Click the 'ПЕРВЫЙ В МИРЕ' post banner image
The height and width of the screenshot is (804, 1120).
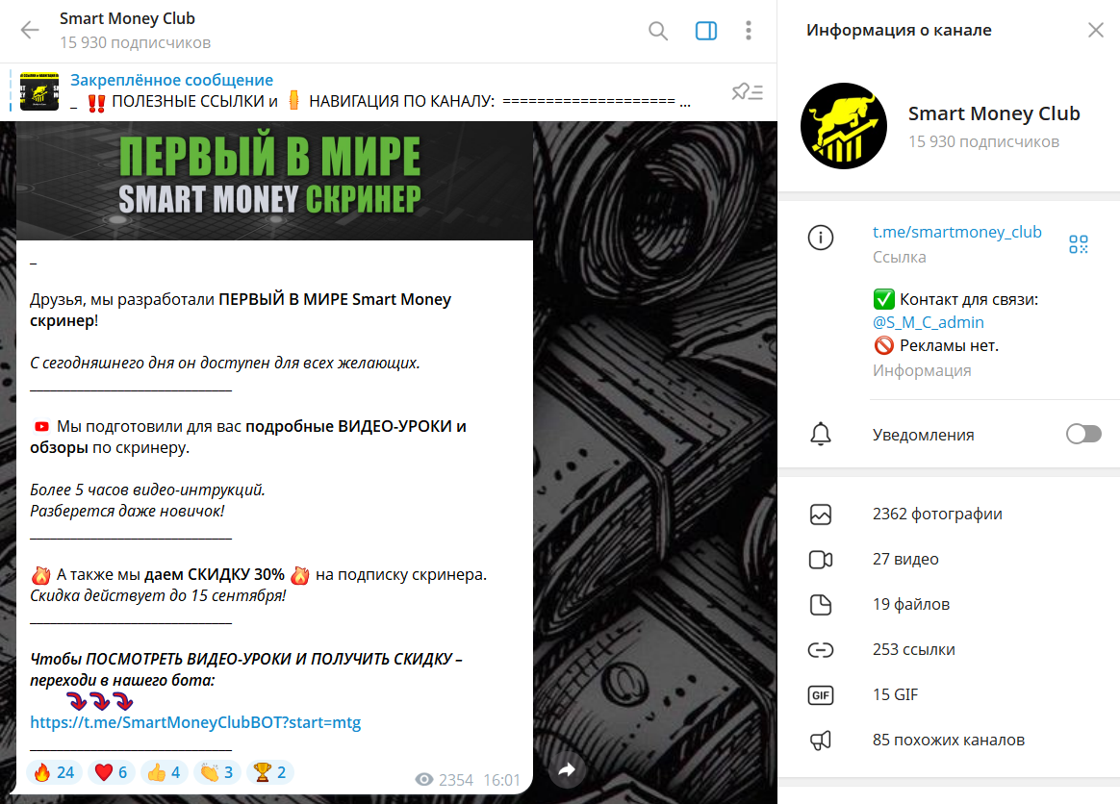[x=274, y=181]
